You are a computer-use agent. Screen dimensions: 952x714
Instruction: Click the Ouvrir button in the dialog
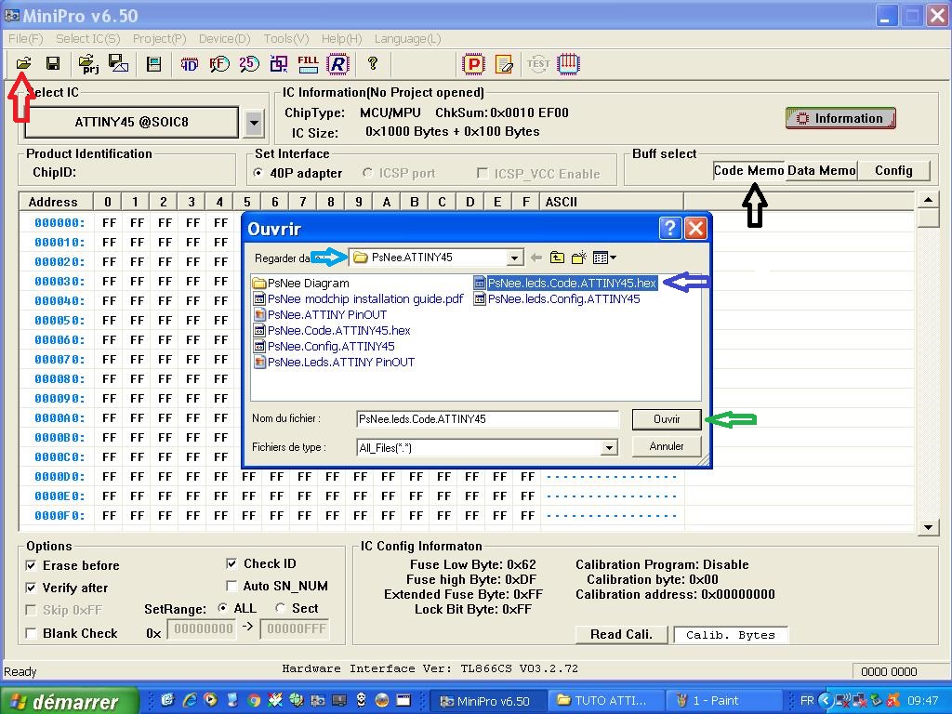pos(667,419)
